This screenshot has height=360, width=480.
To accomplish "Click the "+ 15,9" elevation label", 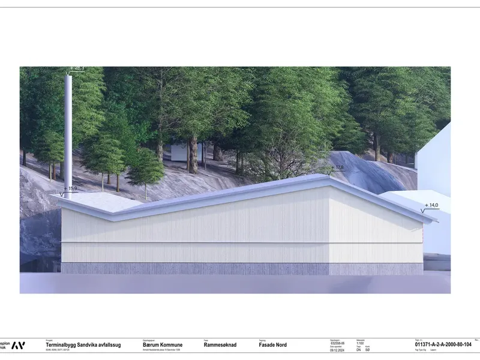I will pyautogui.click(x=70, y=188).
